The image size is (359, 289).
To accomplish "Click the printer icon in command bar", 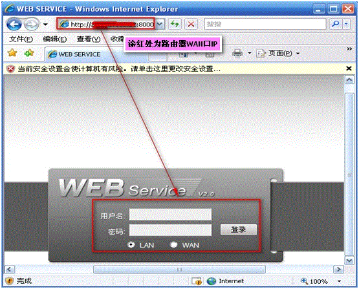I will pyautogui.click(x=237, y=53).
